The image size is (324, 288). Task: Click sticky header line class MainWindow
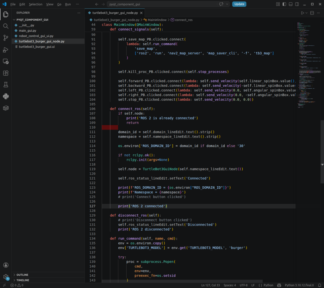pos(132,25)
